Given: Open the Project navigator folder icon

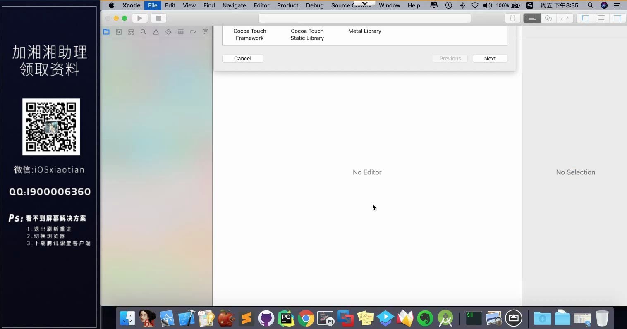Looking at the screenshot, I should [x=106, y=32].
